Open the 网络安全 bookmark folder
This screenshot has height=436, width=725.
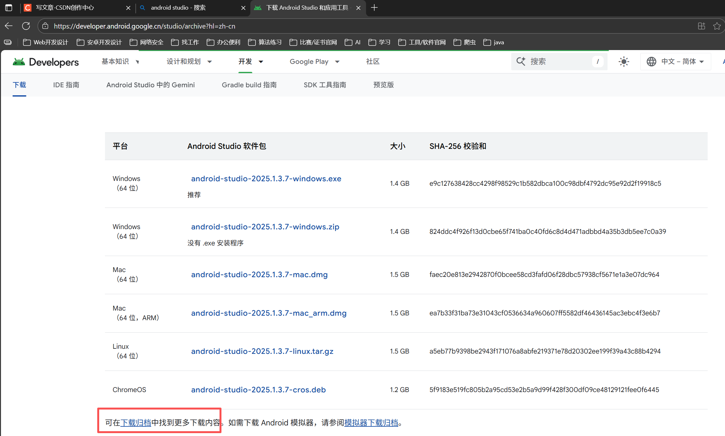tap(147, 42)
